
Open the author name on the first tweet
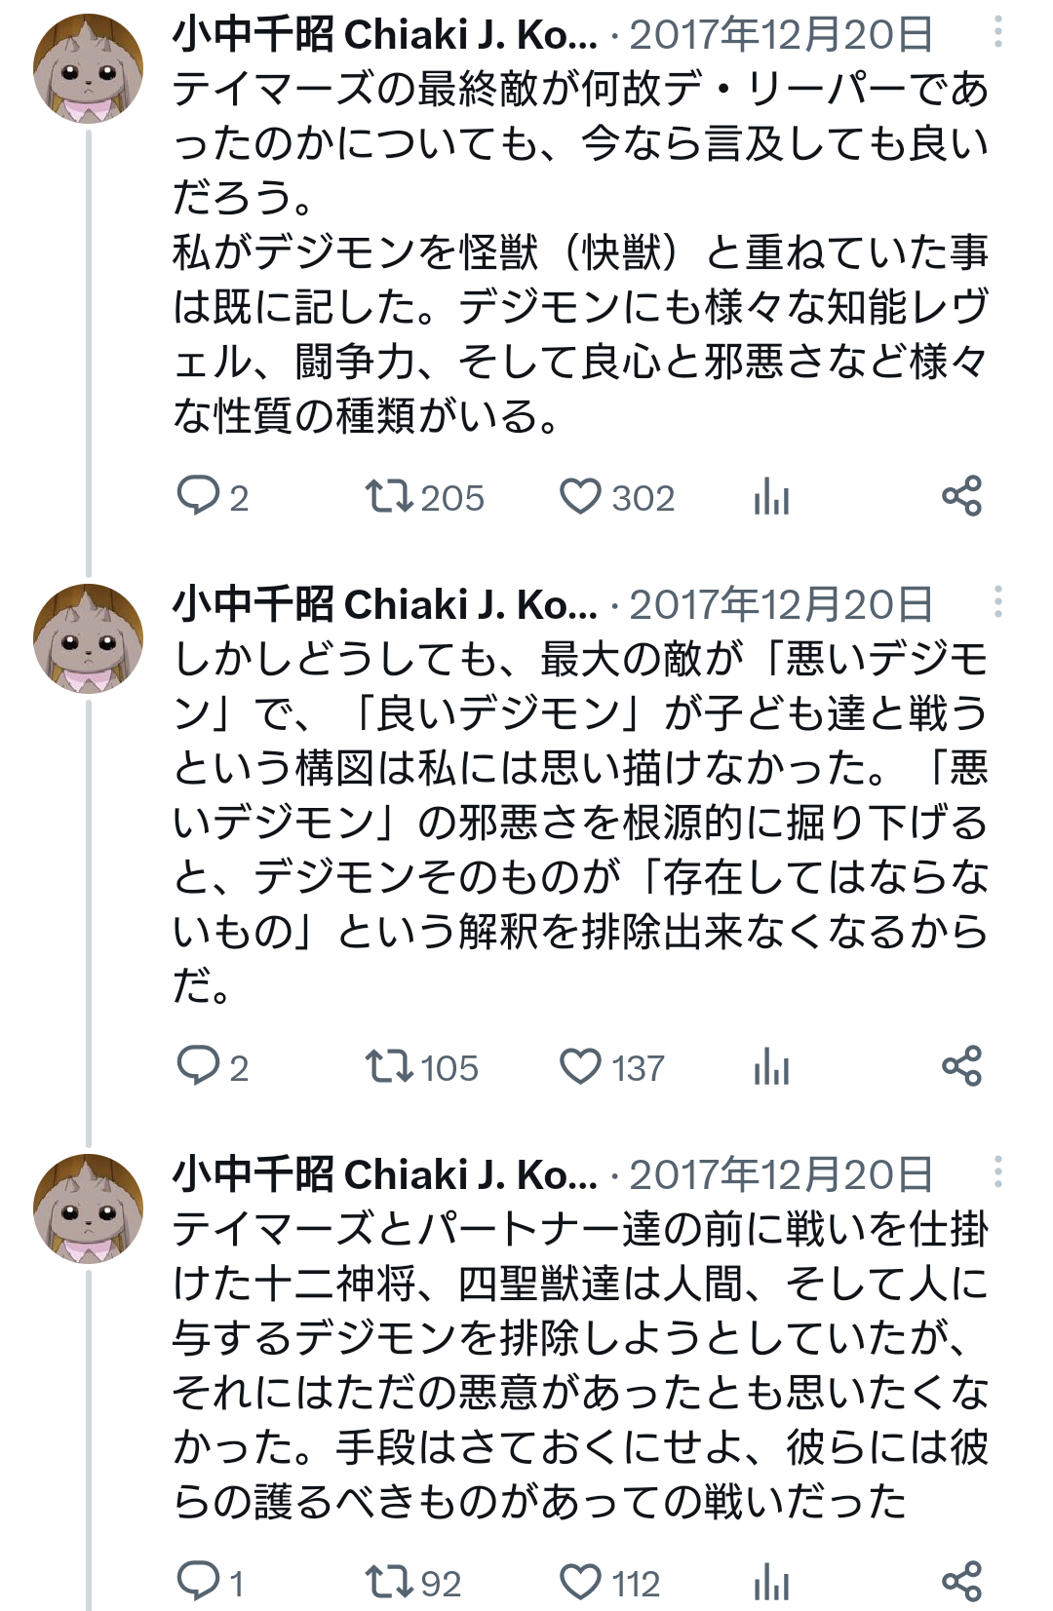tap(385, 35)
